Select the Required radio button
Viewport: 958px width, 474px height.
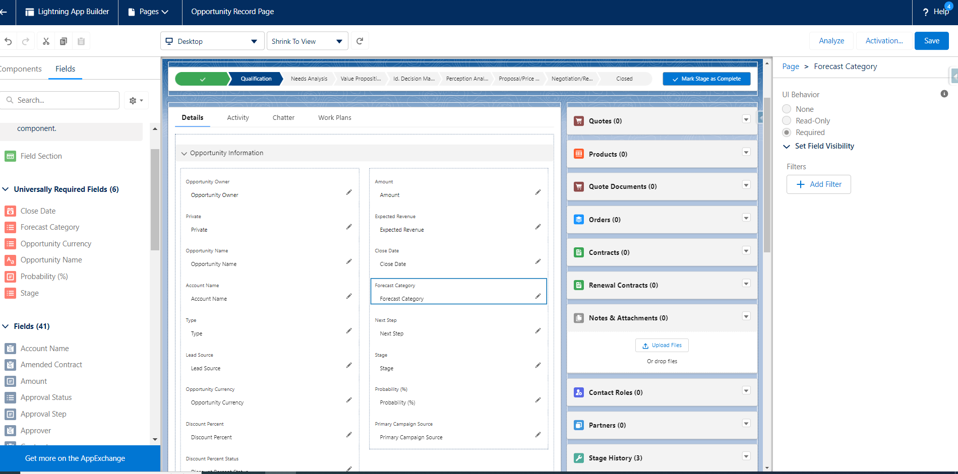(787, 132)
